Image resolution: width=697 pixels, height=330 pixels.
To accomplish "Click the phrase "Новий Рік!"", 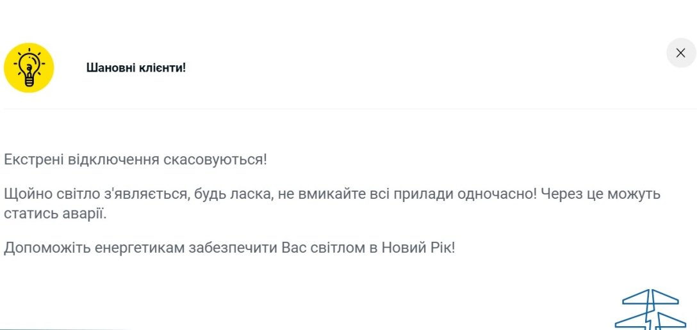I will (418, 247).
